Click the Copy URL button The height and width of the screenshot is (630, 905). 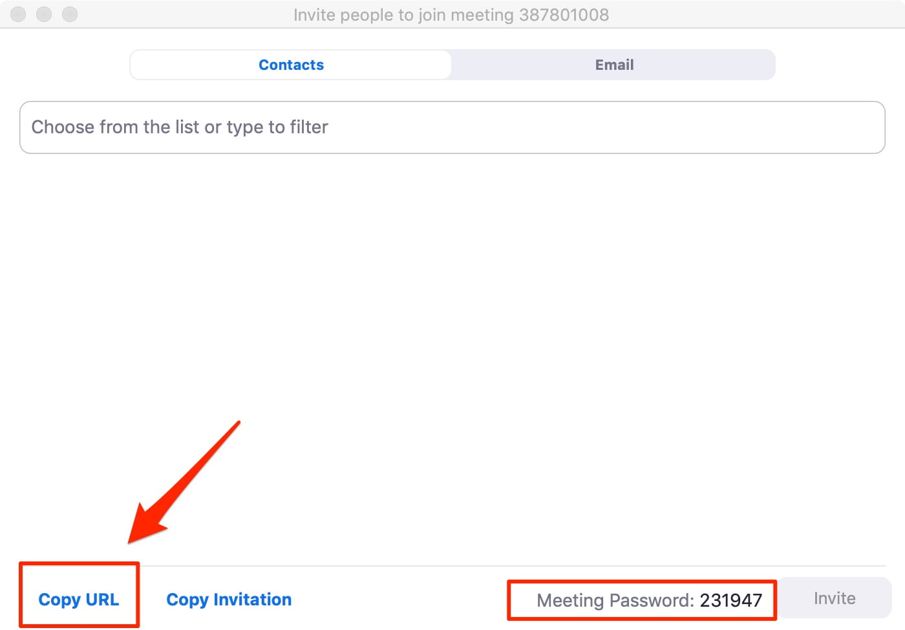click(x=79, y=599)
